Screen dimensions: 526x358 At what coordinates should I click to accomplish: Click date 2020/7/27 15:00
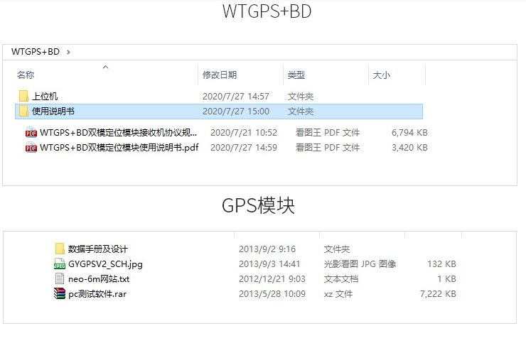236,112
